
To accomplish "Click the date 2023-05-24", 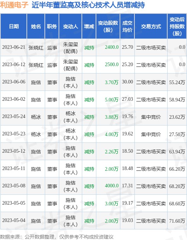I will click(14, 117).
